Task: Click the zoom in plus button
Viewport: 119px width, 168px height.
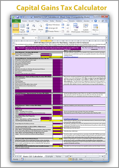Action: pyautogui.click(x=104, y=159)
